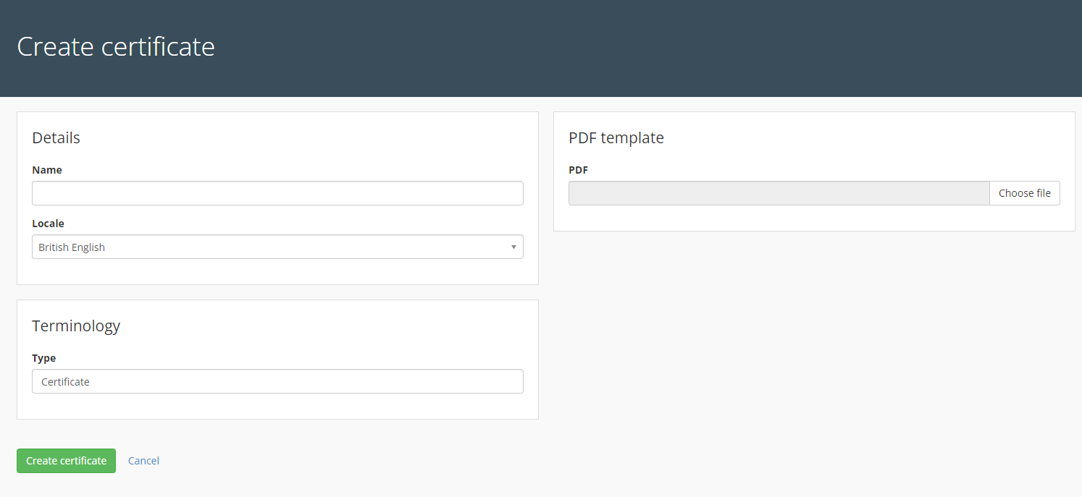Screen dimensions: 1082x497
Task: Click the Name text input field
Action: (x=277, y=193)
